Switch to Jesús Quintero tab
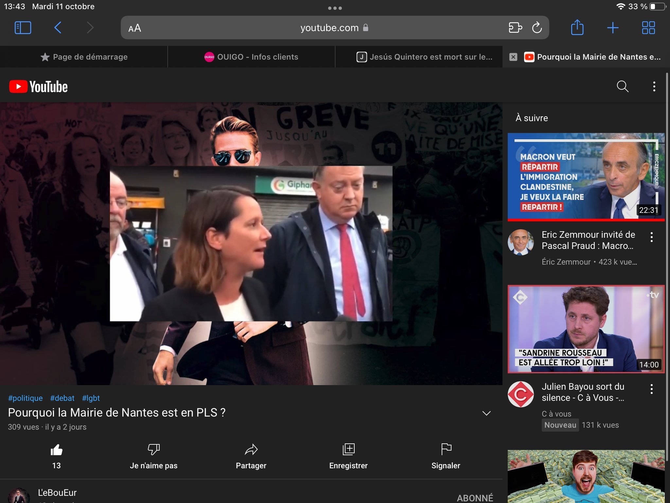 coord(424,57)
